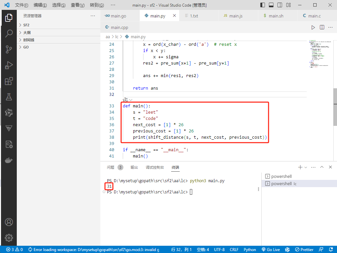Image resolution: width=337 pixels, height=253 pixels.
Task: Maximize the panel with the chevron-up icon
Action: (x=322, y=167)
